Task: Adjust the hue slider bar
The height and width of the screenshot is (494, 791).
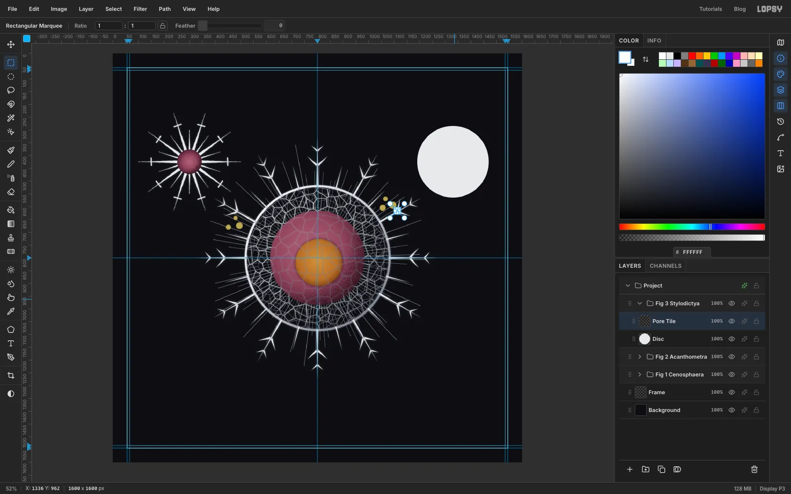Action: 692,227
